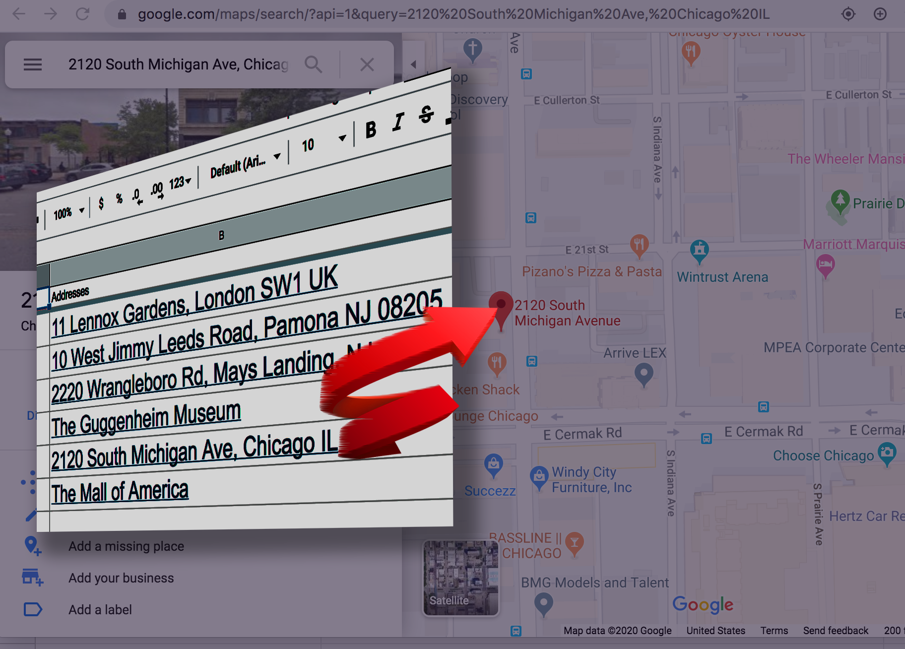The image size is (905, 649).
Task: Open the 123 more formats dropdown
Action: 180,183
